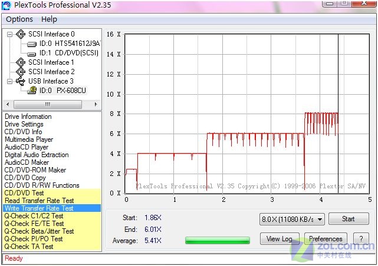Open CD/DVD R/RW Functions

click(42, 185)
